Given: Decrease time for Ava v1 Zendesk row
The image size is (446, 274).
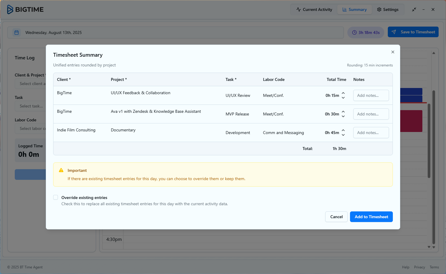Looking at the screenshot, I should [343, 116].
